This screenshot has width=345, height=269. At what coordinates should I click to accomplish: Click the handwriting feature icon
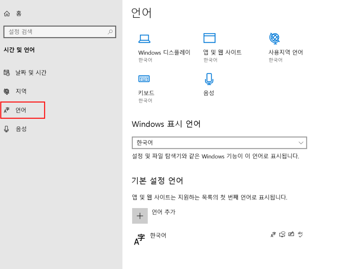point(291,234)
